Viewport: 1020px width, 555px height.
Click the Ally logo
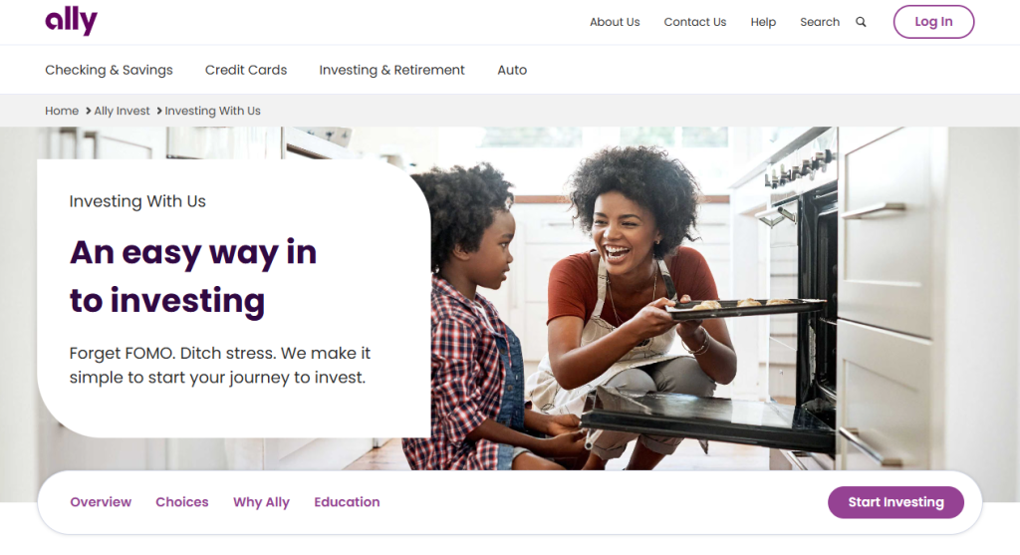point(72,20)
